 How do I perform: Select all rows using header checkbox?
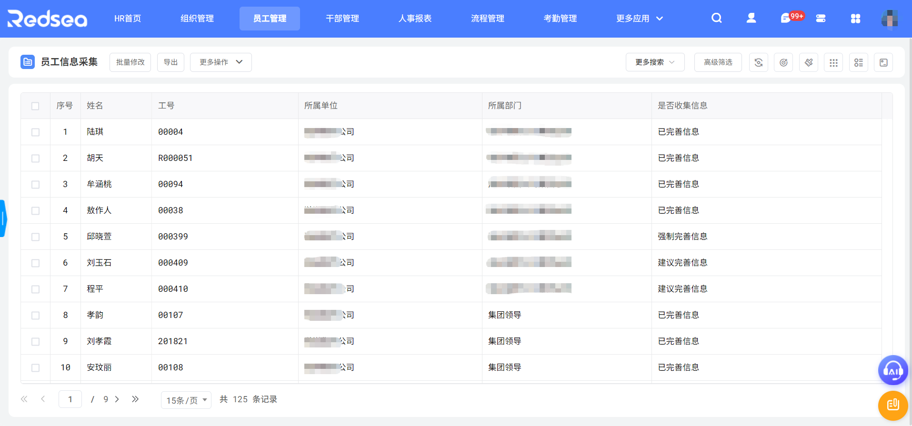coord(35,106)
